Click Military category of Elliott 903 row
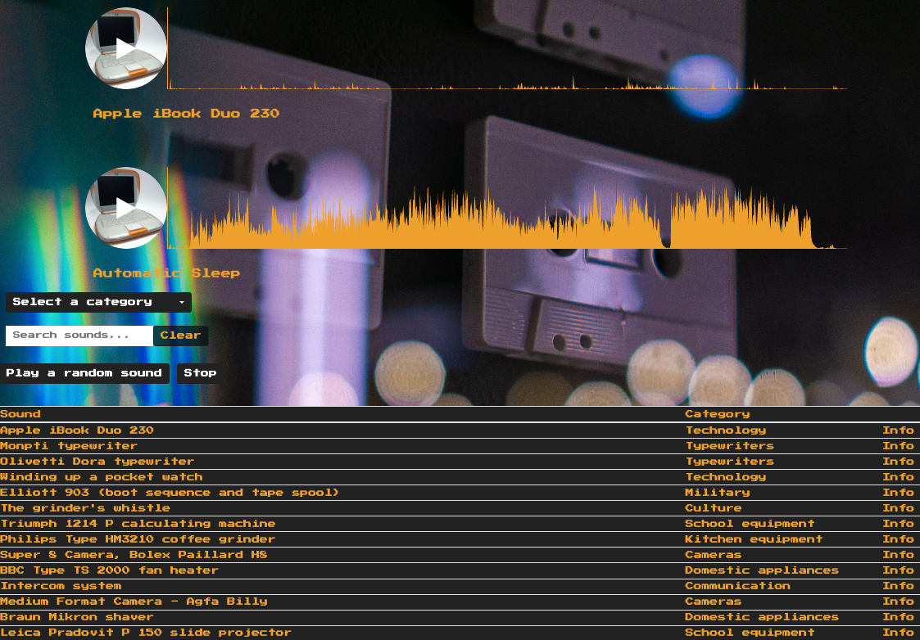The height and width of the screenshot is (640, 920). [x=717, y=493]
